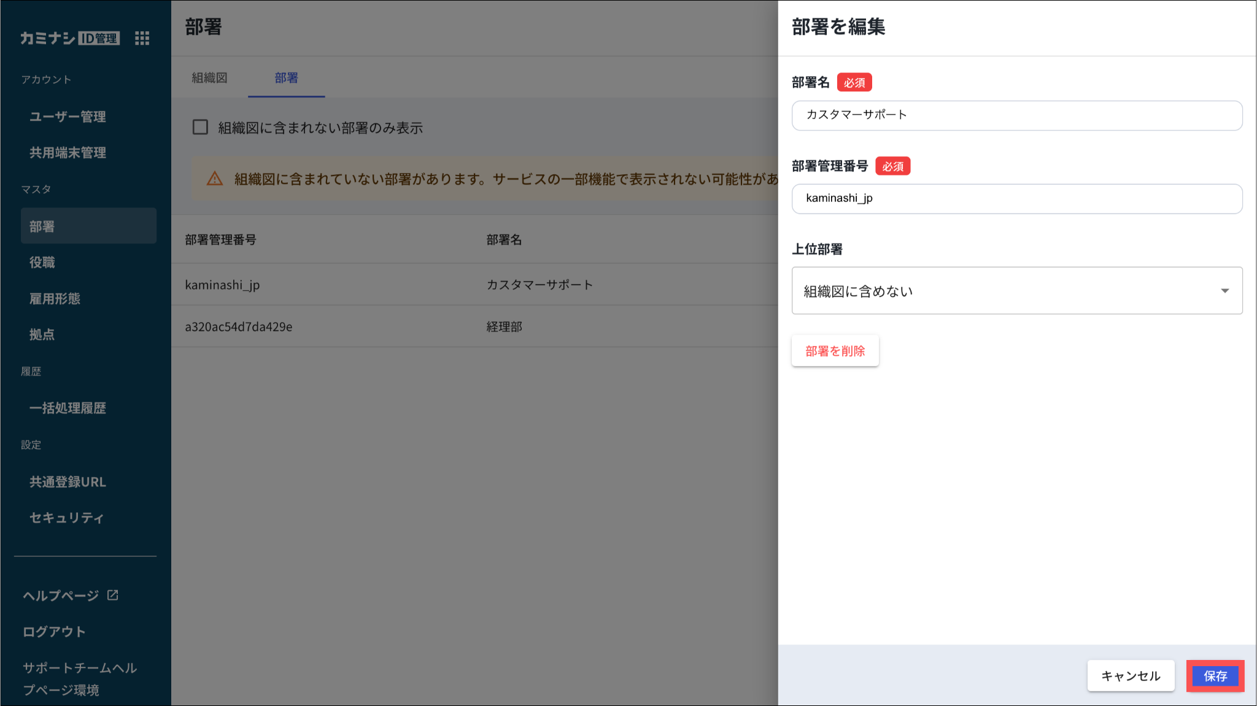Select the 部署 tab

tap(286, 78)
